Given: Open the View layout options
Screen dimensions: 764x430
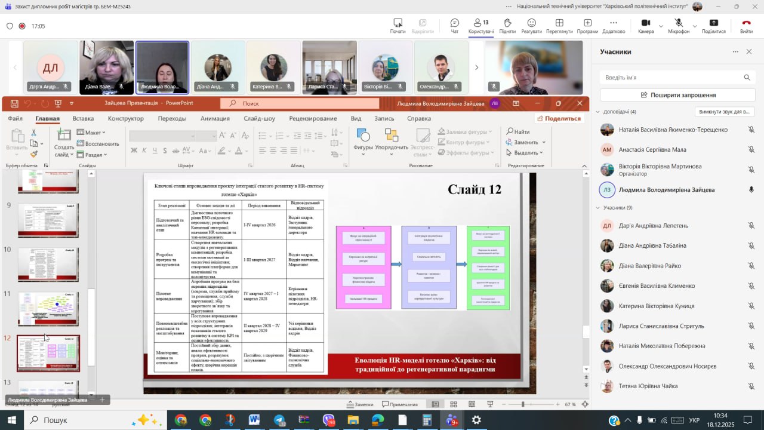Looking at the screenshot, I should [x=559, y=26].
